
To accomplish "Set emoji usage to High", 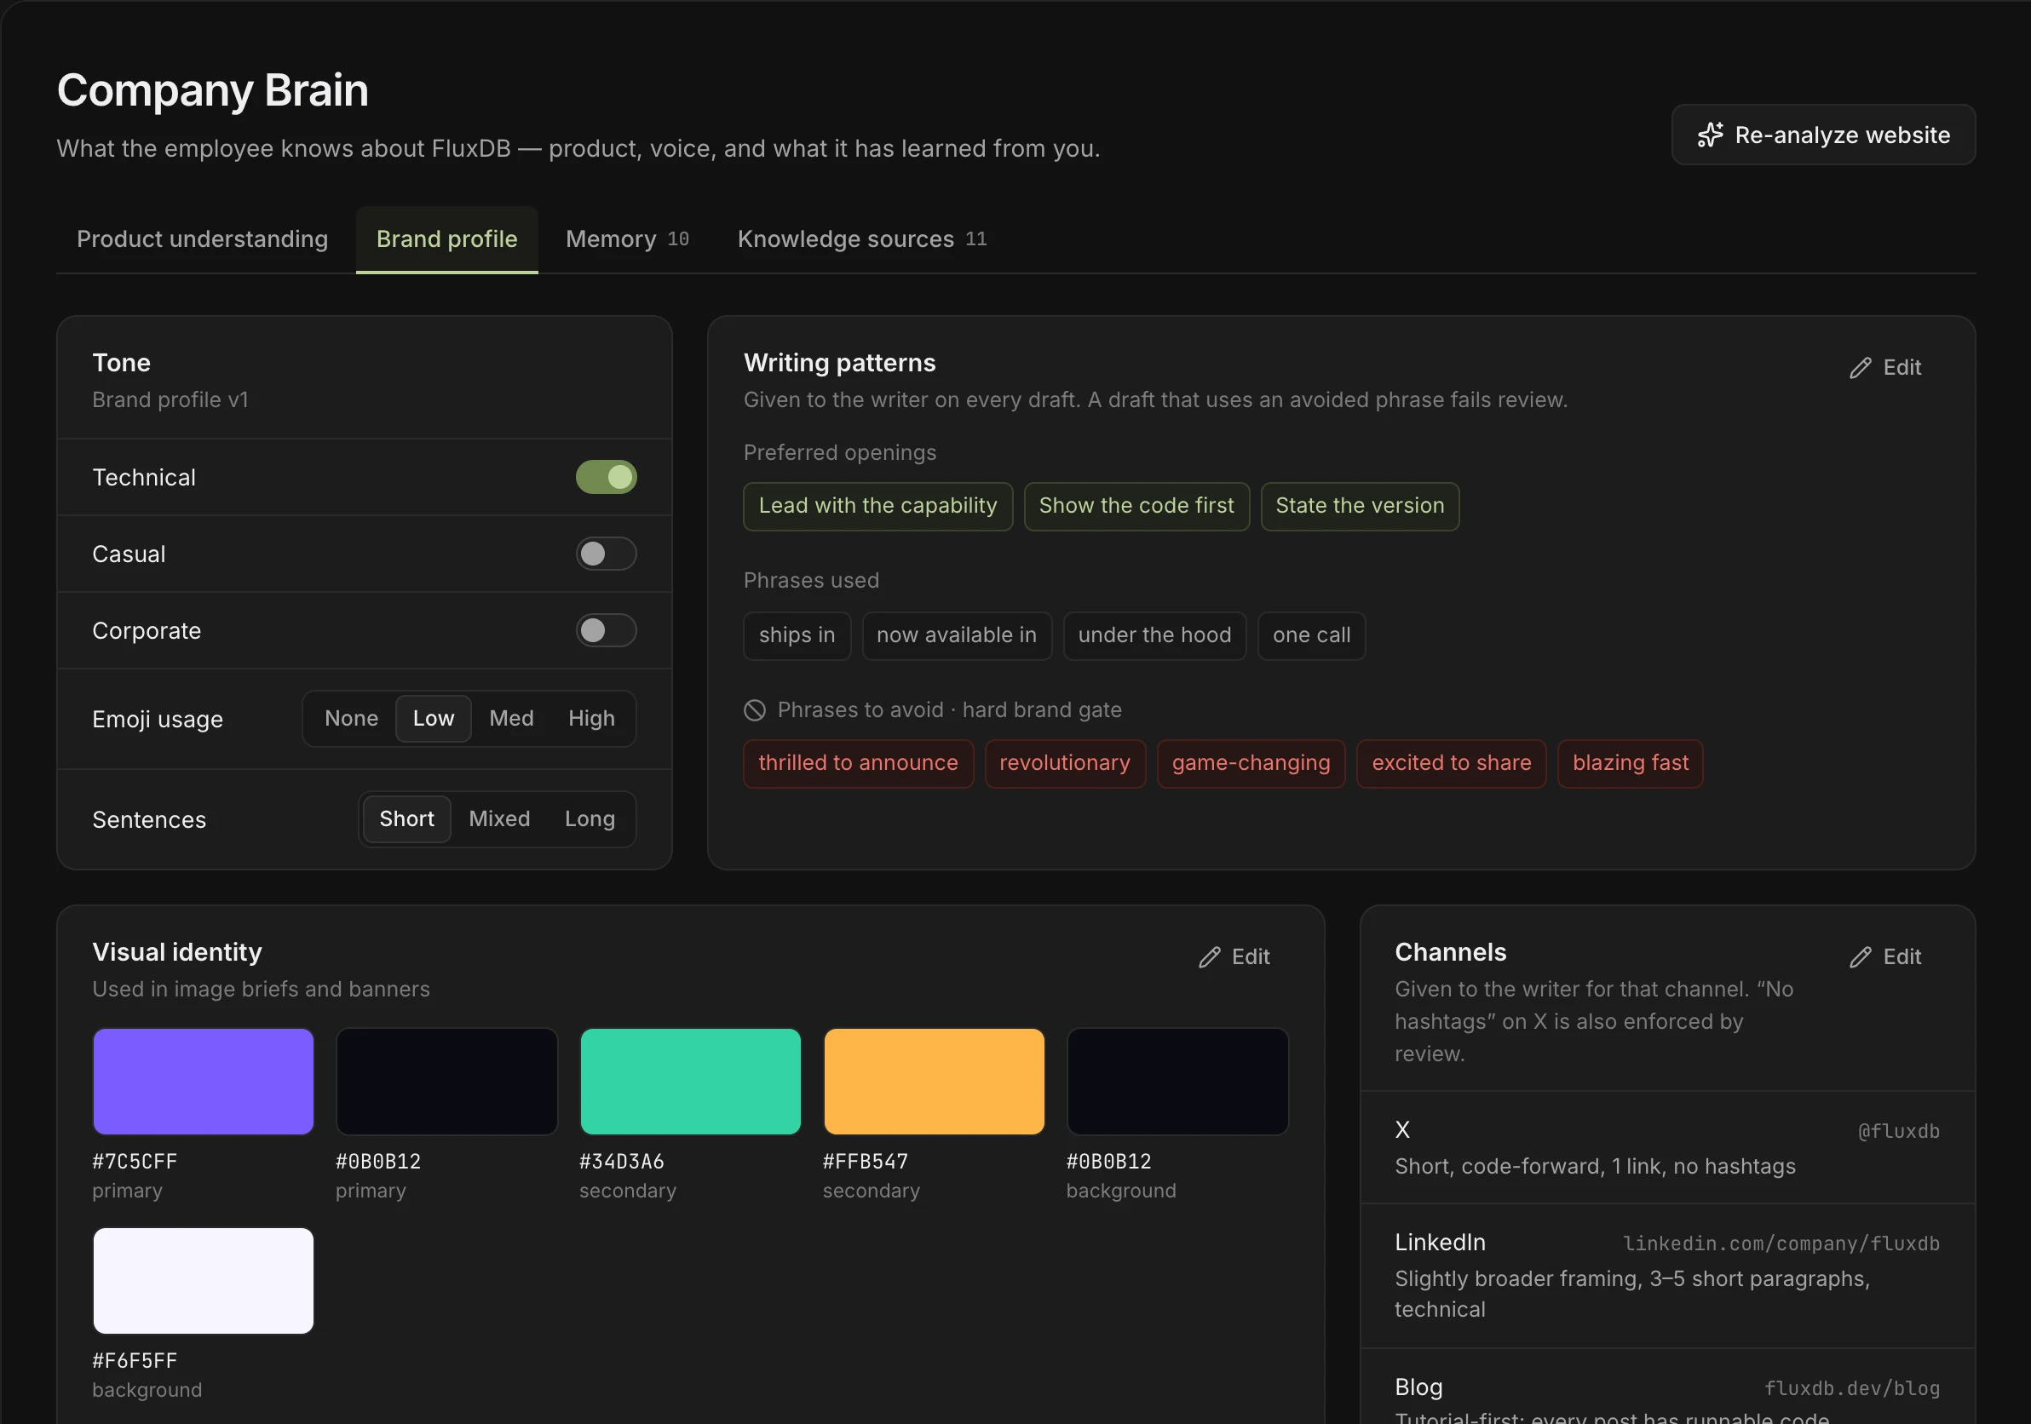I will (x=591, y=718).
